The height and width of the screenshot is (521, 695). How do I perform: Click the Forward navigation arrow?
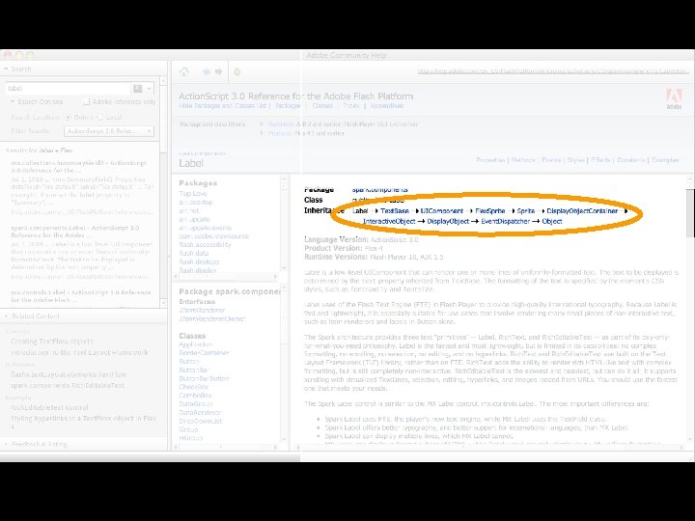point(218,71)
